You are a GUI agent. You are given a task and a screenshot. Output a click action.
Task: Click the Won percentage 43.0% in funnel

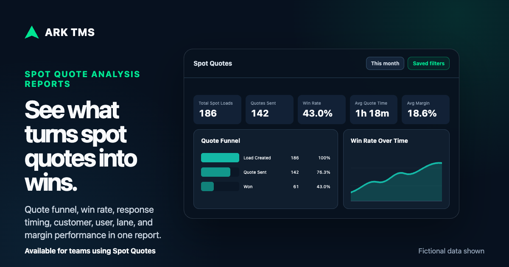pos(323,186)
